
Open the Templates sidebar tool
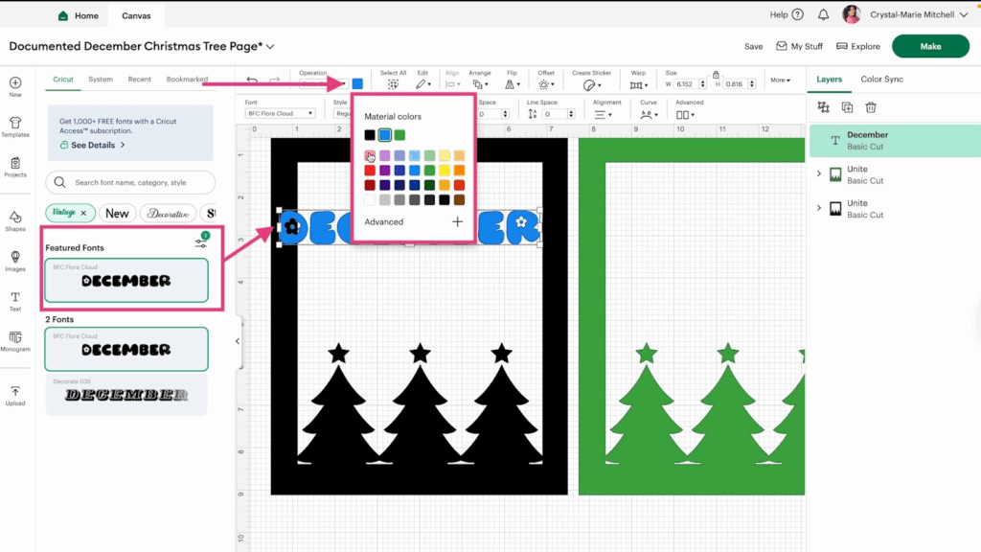click(15, 123)
